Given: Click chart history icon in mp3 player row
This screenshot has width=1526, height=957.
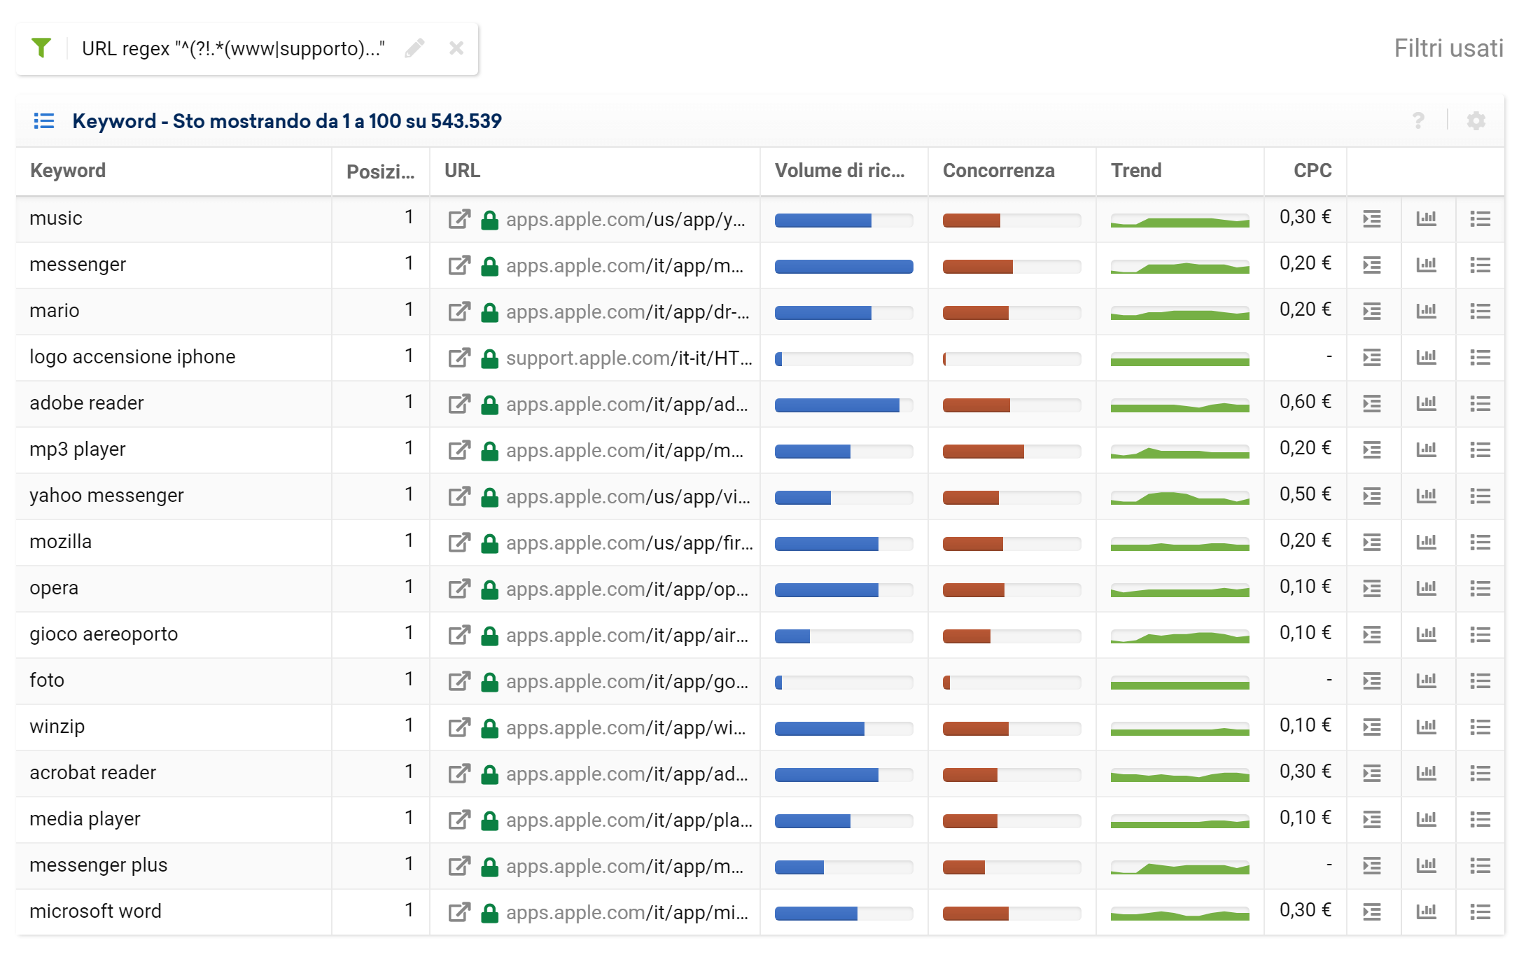Looking at the screenshot, I should point(1426,450).
